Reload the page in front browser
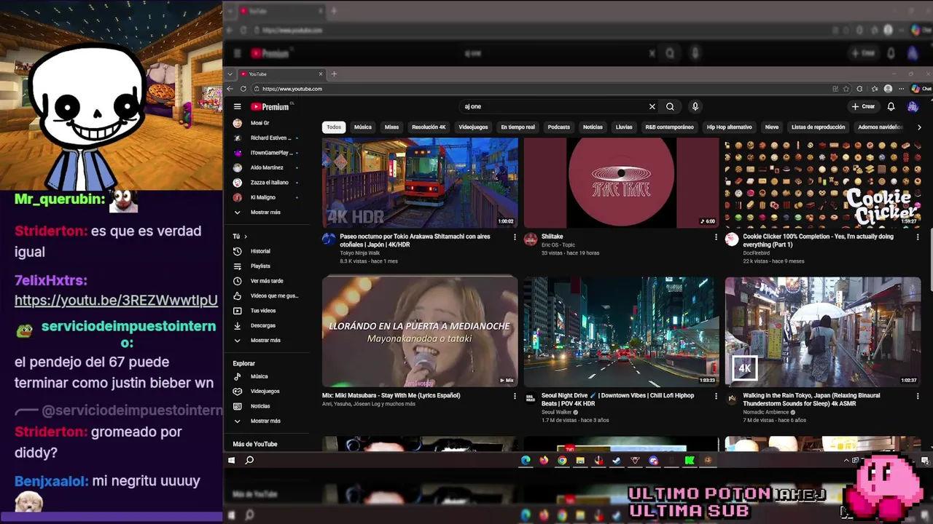The image size is (933, 524). point(243,89)
